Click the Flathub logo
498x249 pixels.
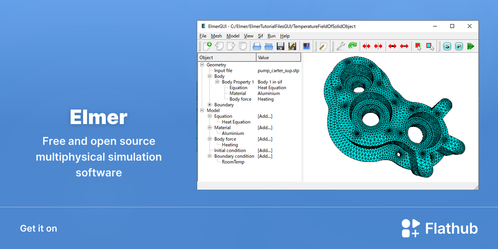(439, 228)
